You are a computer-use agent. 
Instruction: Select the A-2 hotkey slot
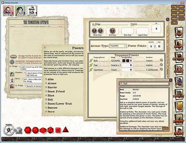[24, 139]
